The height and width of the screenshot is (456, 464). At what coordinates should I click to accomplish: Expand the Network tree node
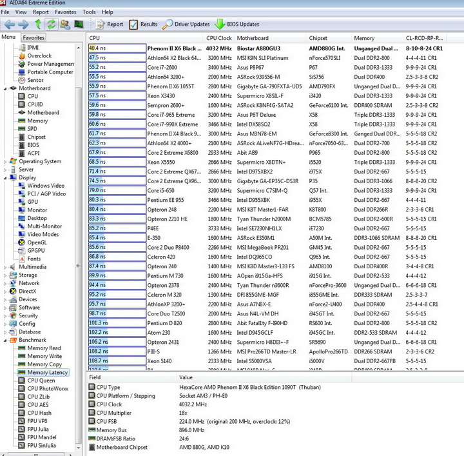pyautogui.click(x=5, y=283)
